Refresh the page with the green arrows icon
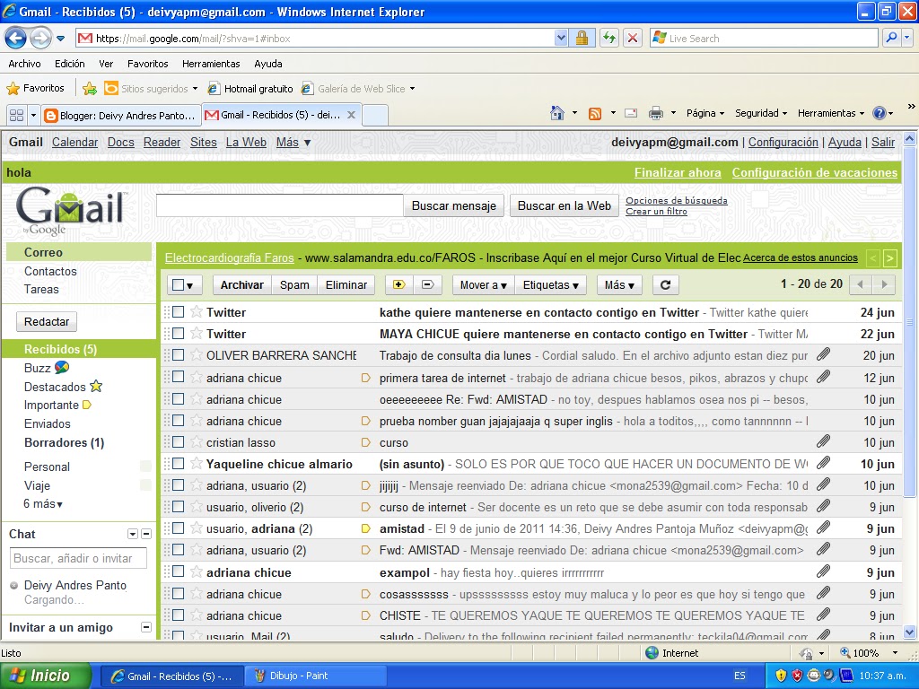 pyautogui.click(x=609, y=38)
